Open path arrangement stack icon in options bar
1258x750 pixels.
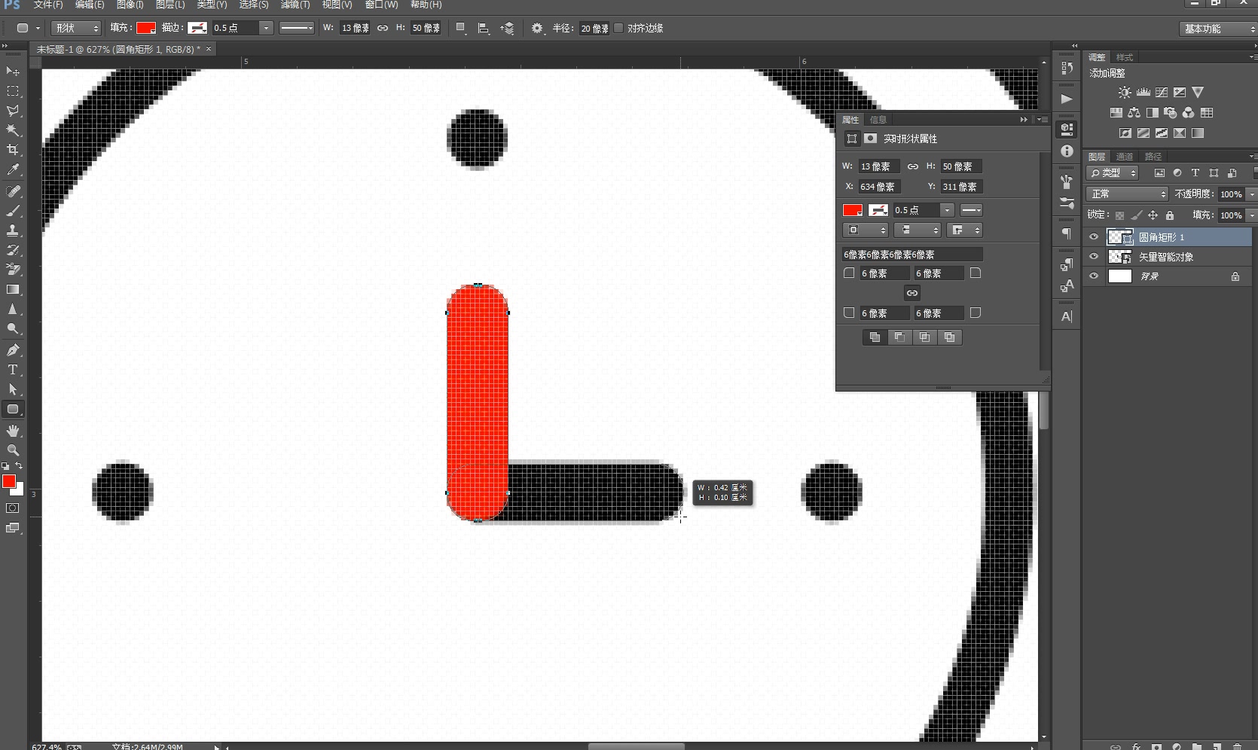(x=508, y=28)
